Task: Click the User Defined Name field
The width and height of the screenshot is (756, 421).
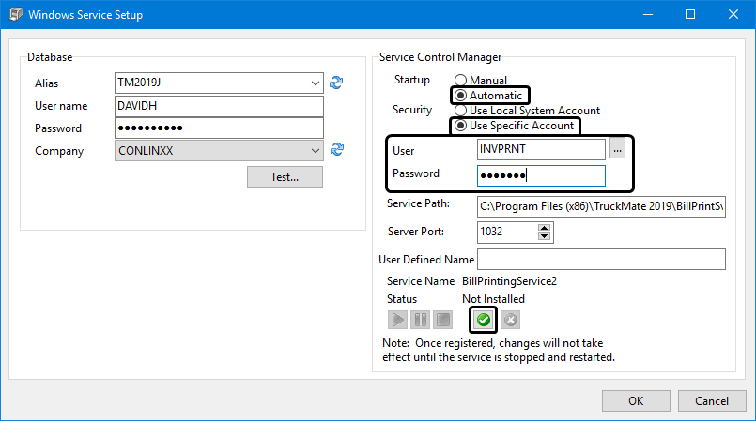Action: tap(601, 259)
